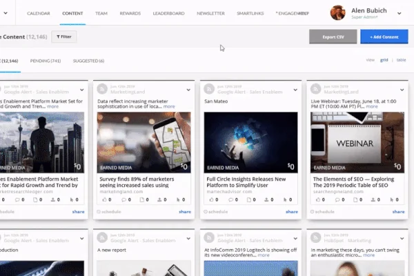Click schedule on the Elements of SEO card
Image resolution: width=414 pixels, height=276 pixels.
(x=322, y=212)
